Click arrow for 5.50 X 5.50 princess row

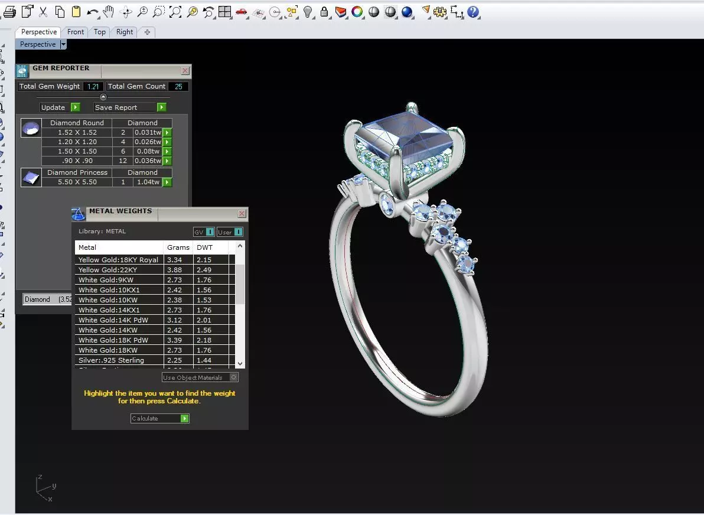pos(167,182)
